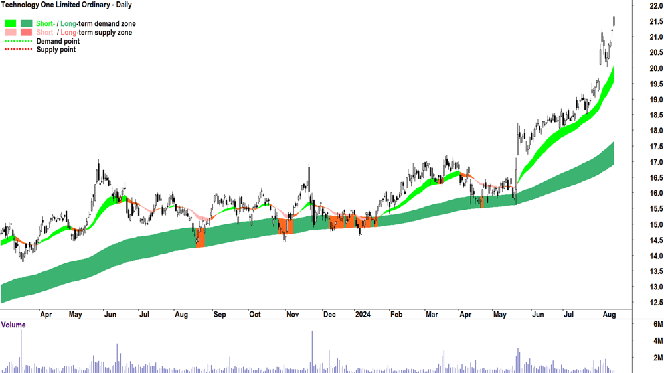Click the chart title 'Technology One Limited Ordinary - Daily'
Image resolution: width=664 pixels, height=373 pixels.
(x=66, y=5)
